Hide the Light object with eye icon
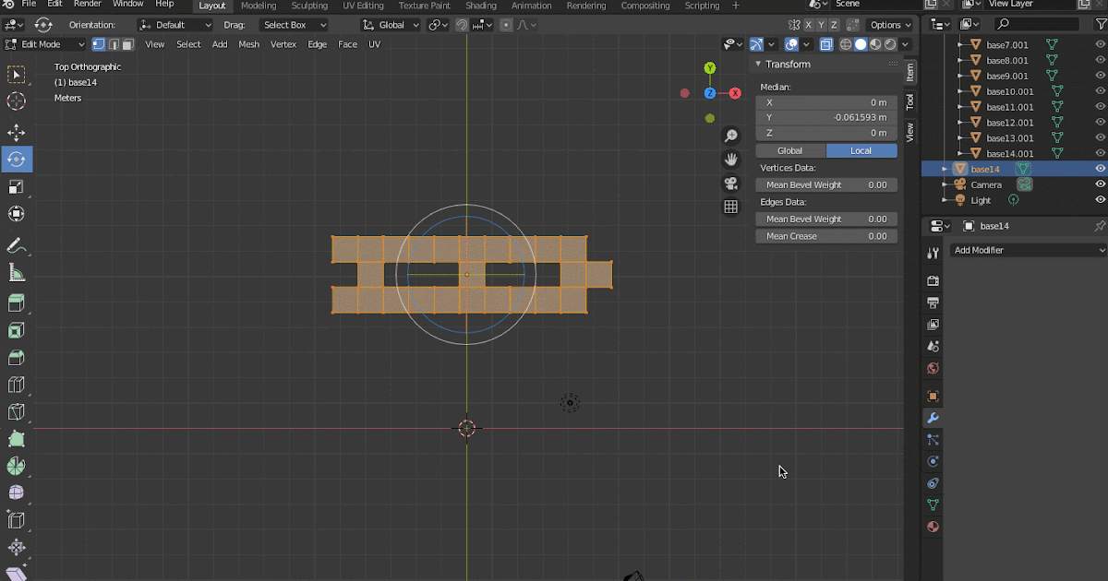 tap(1100, 200)
